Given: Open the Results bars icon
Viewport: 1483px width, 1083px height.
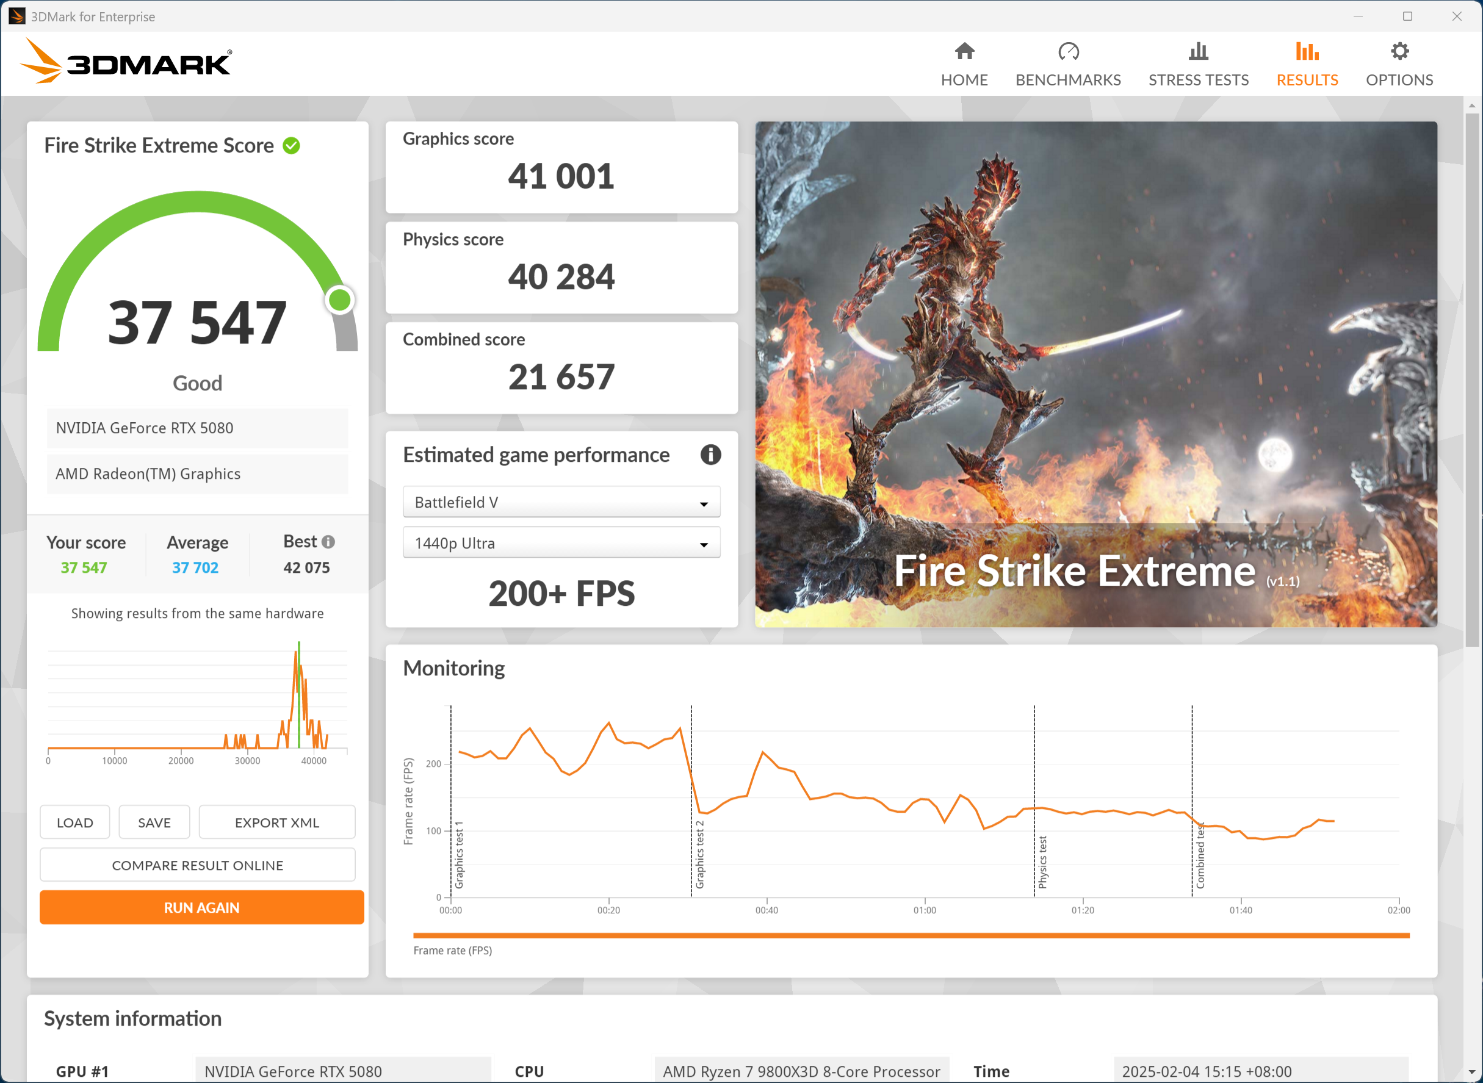Looking at the screenshot, I should click(x=1307, y=51).
